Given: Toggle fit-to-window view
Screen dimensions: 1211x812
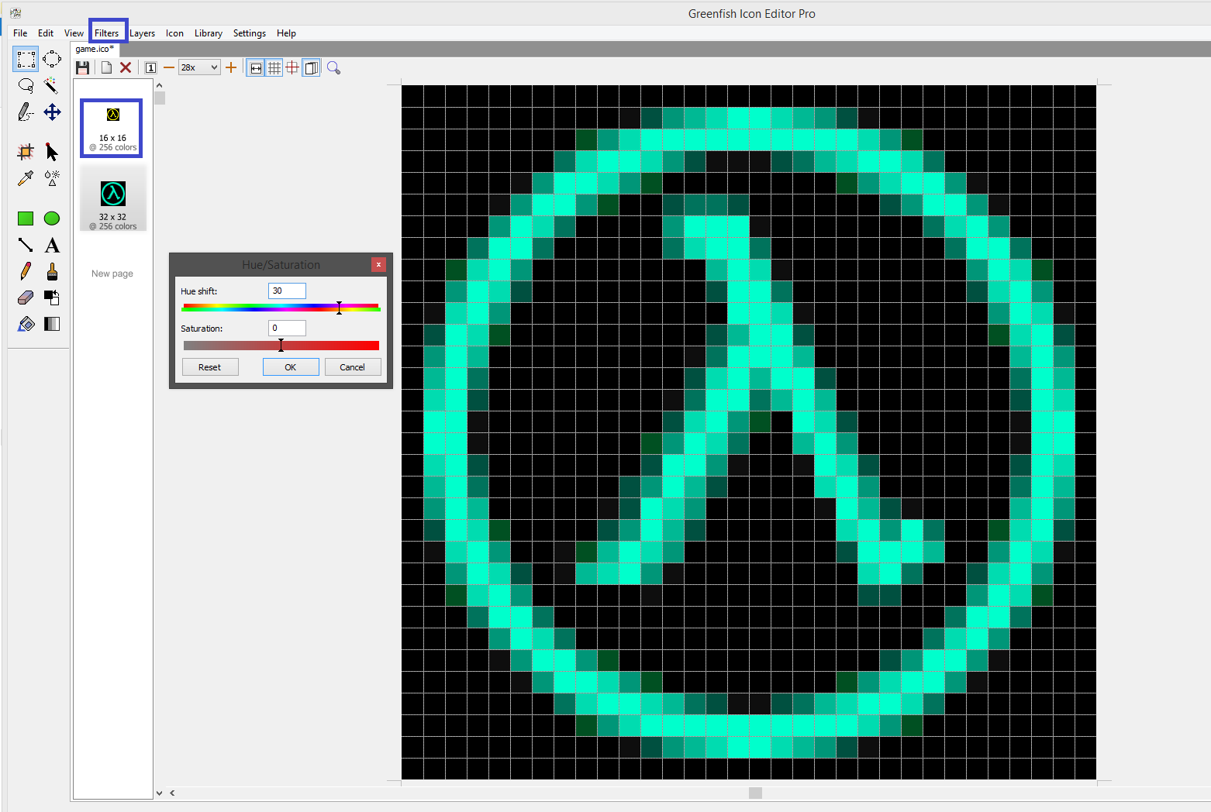Looking at the screenshot, I should [x=256, y=68].
